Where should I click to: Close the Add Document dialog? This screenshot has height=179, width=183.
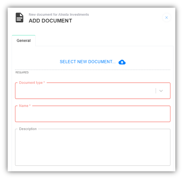[166, 18]
